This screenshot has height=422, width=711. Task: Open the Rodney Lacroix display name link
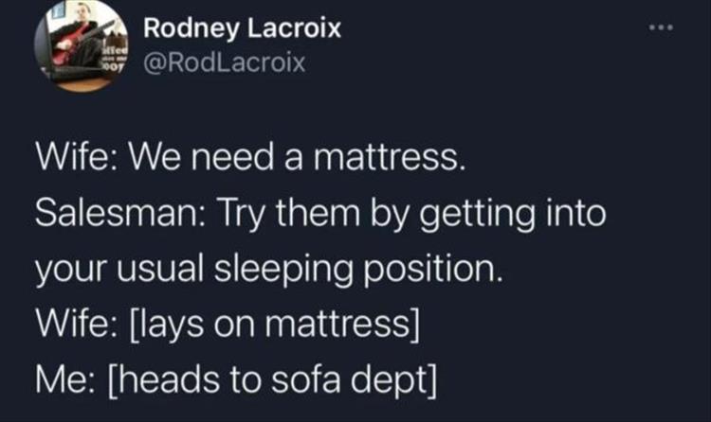pyautogui.click(x=242, y=28)
